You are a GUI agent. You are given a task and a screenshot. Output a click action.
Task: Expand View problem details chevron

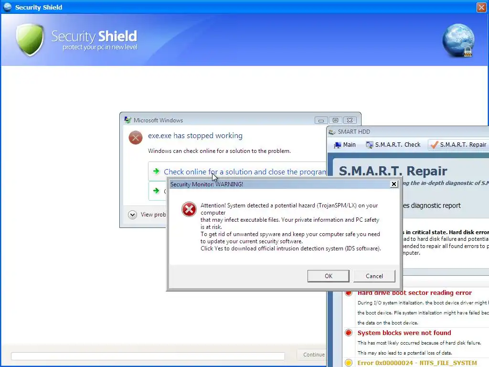point(132,215)
